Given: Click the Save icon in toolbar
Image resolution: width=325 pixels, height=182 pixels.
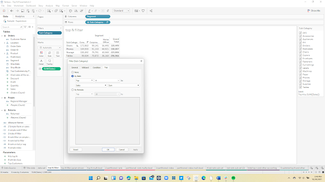Looking at the screenshot, I should tap(22, 11).
